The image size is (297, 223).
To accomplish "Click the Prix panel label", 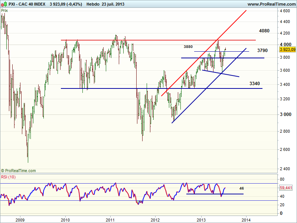I will (x=5, y=10).
